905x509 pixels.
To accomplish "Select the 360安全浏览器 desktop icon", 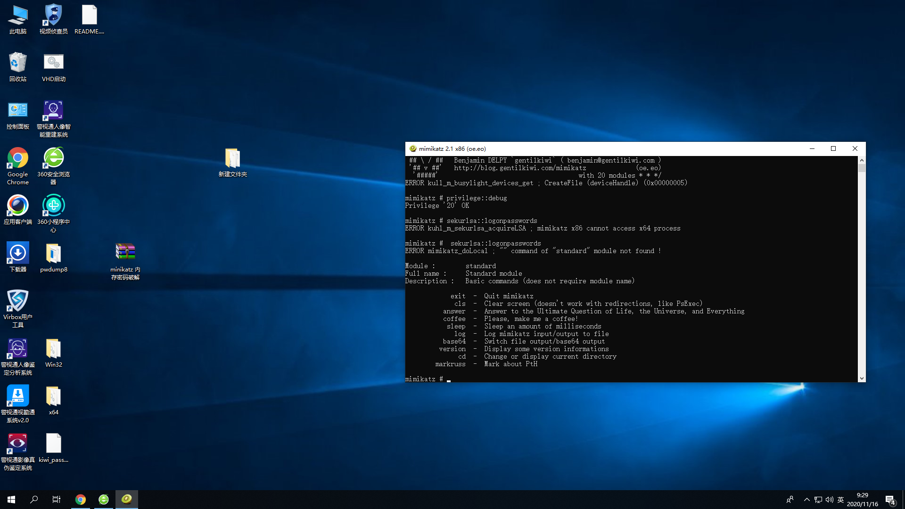I will (x=53, y=158).
